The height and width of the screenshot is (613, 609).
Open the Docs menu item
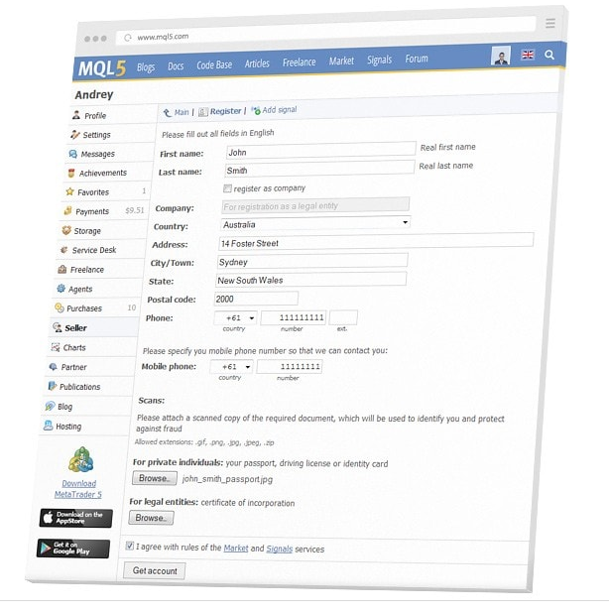click(x=176, y=66)
